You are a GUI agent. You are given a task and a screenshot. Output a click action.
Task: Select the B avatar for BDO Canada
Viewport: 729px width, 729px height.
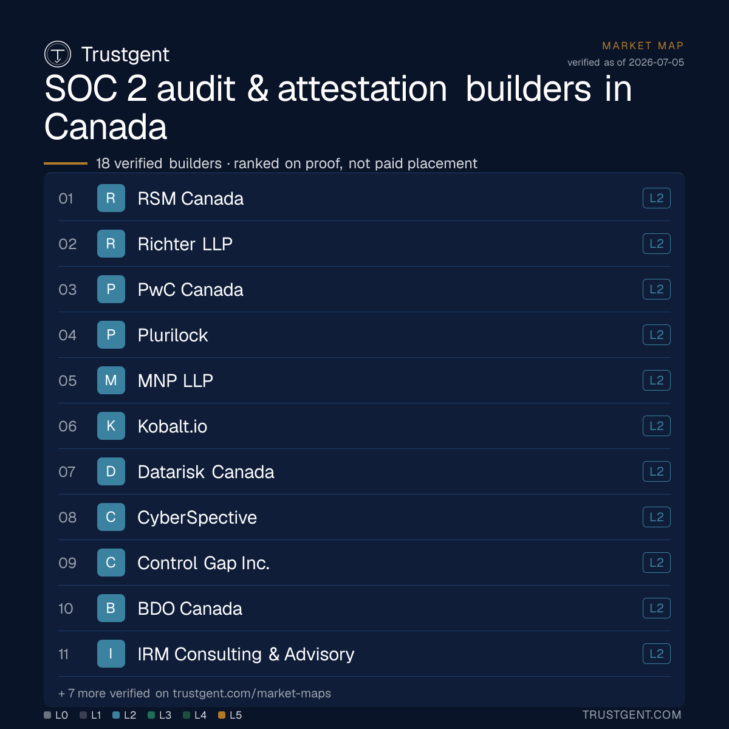pyautogui.click(x=111, y=608)
